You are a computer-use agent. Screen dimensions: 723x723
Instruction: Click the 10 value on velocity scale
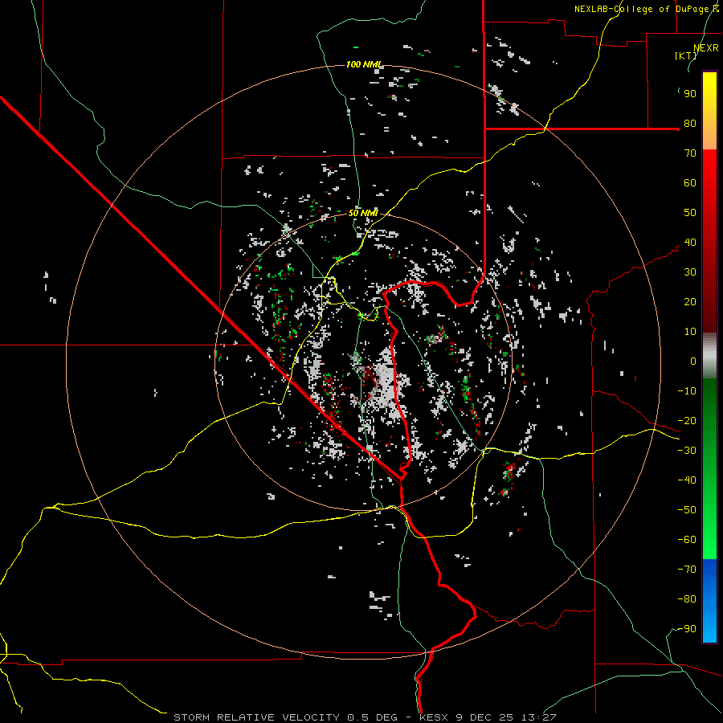(x=690, y=332)
